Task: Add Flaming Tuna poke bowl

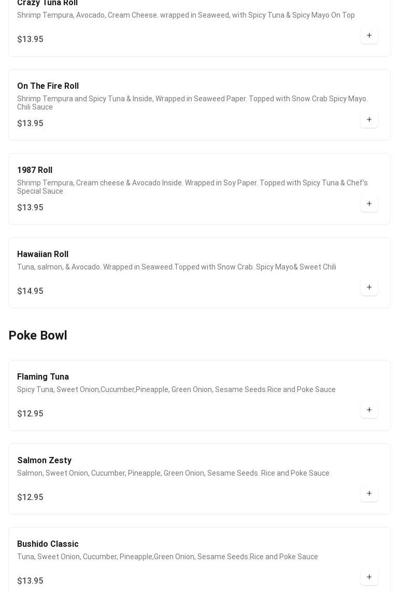Action: click(x=369, y=410)
